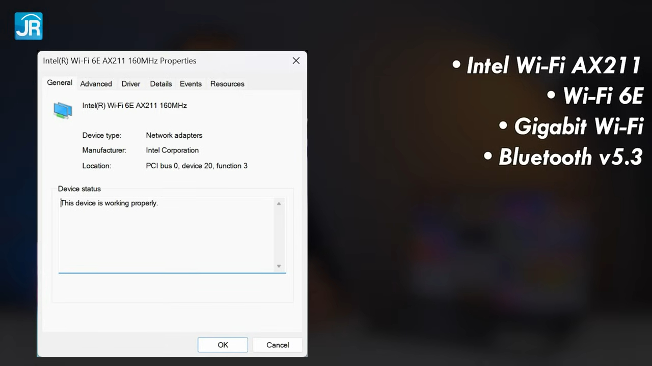Open the Resources tab
The image size is (652, 366).
tap(227, 83)
